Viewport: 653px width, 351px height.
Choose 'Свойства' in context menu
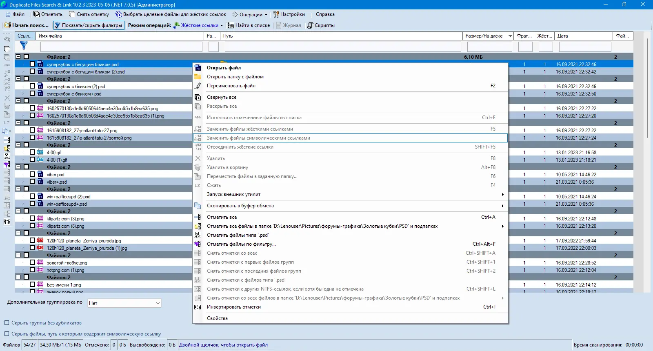[350, 318]
